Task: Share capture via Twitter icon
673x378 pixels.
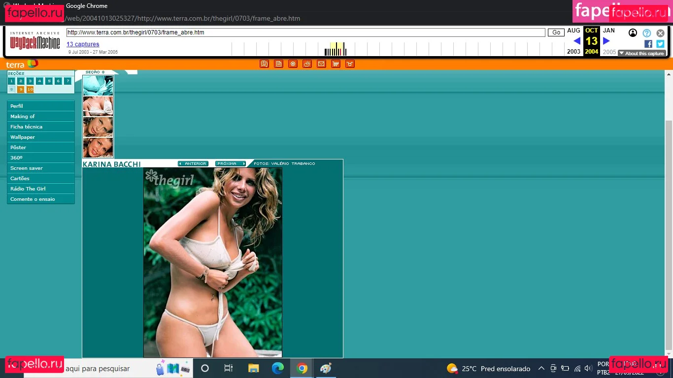Action: [660, 44]
